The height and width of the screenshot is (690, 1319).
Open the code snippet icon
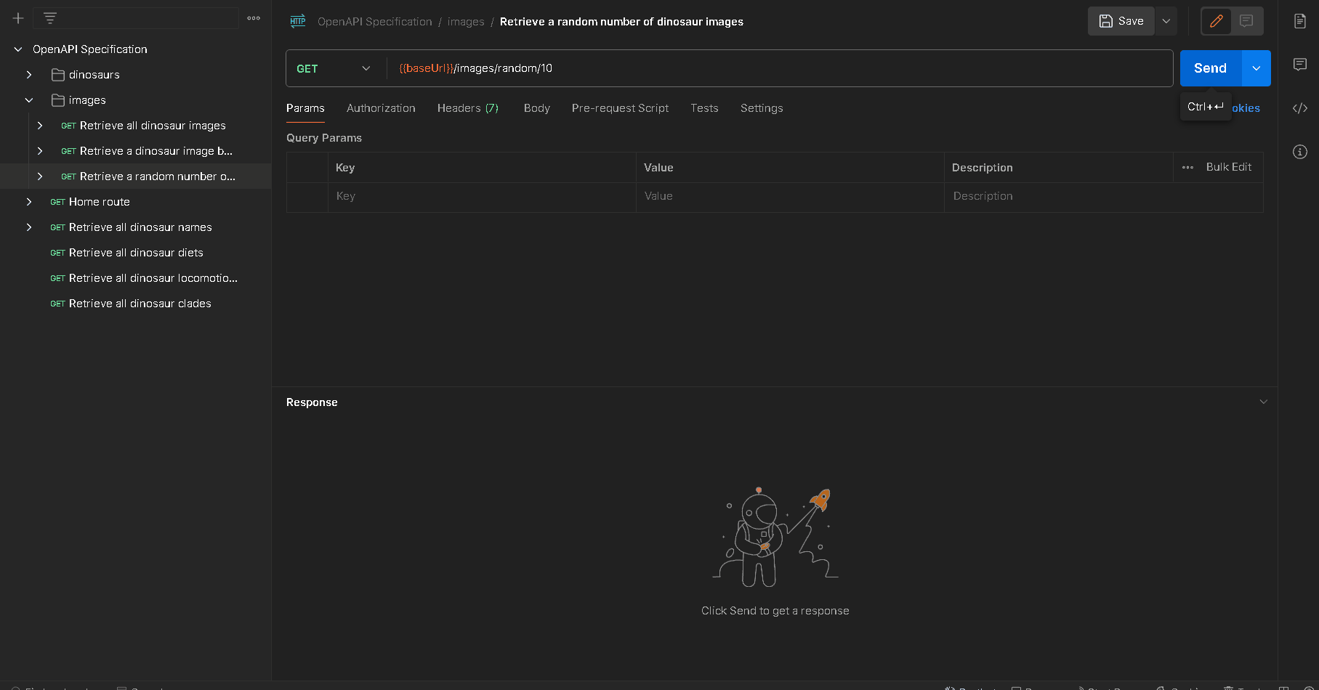pyautogui.click(x=1300, y=108)
